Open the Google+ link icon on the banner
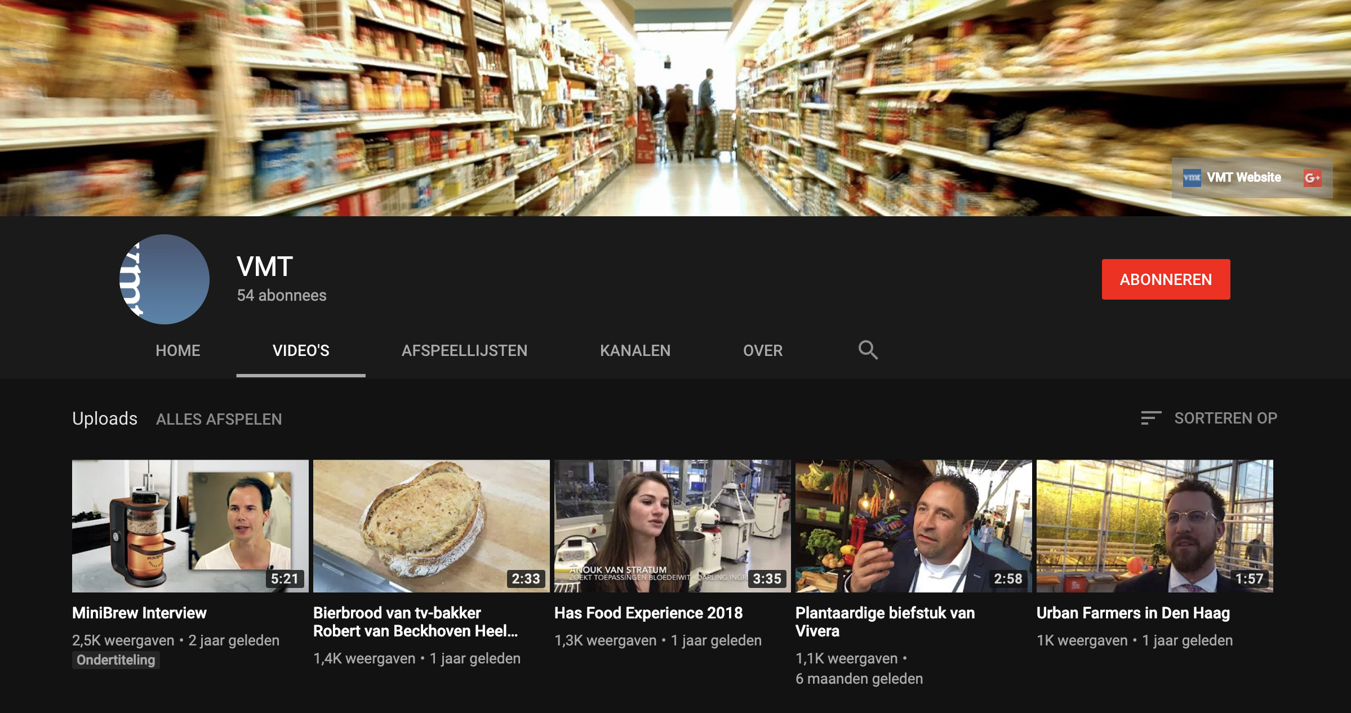1351x713 pixels. (x=1312, y=178)
